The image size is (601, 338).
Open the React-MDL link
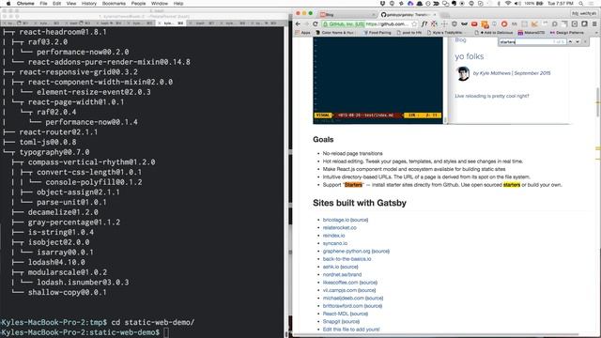pyautogui.click(x=336, y=314)
